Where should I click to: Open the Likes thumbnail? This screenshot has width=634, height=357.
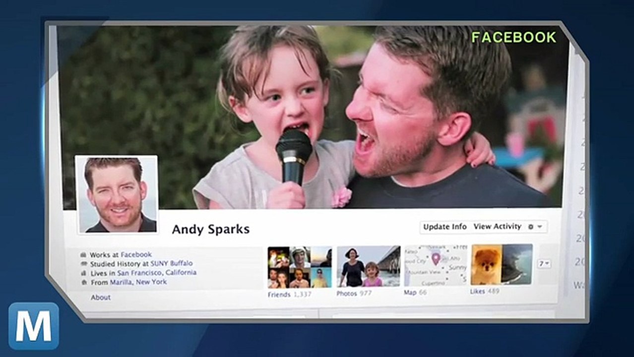click(x=502, y=264)
